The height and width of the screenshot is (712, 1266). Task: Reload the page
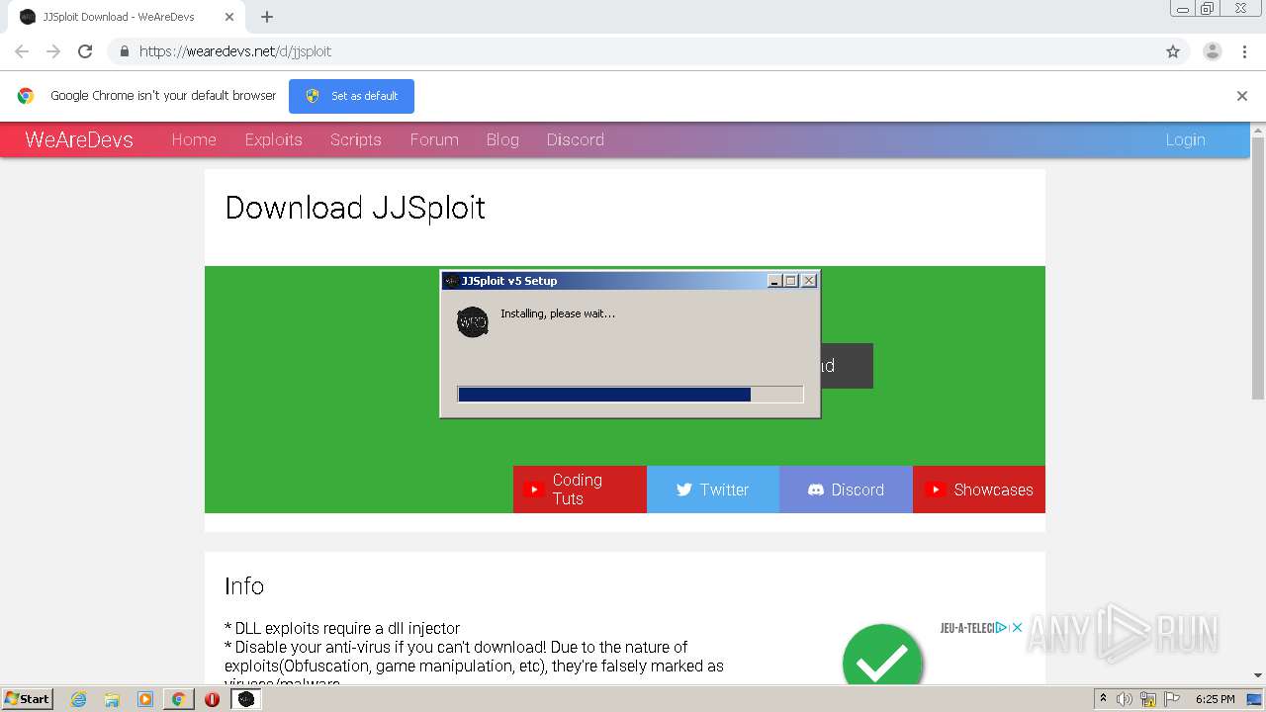[x=85, y=51]
